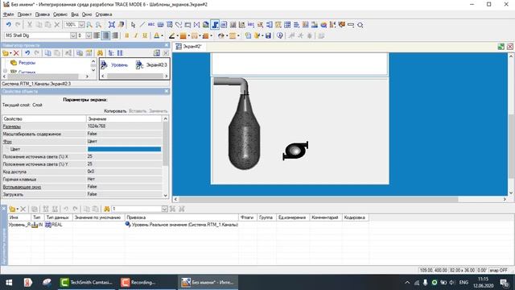Set text alignment to center

105,35
